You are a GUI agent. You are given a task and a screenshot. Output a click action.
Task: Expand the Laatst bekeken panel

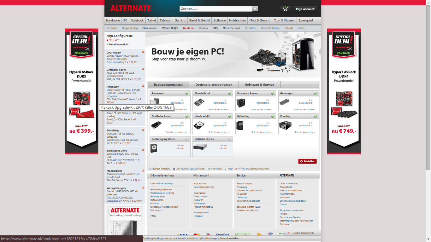coord(303,233)
